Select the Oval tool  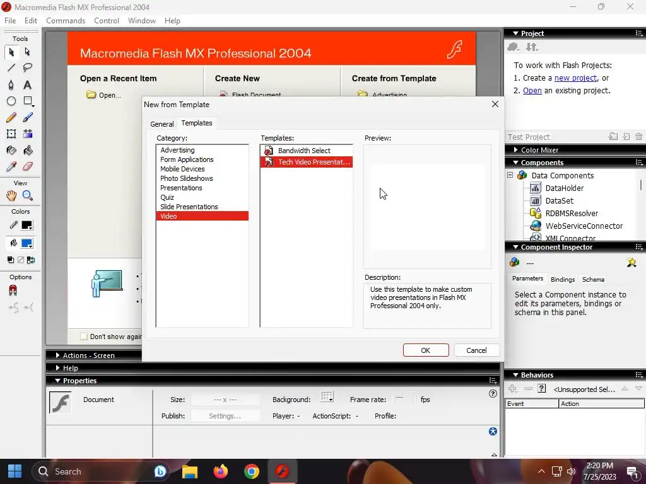pos(11,101)
